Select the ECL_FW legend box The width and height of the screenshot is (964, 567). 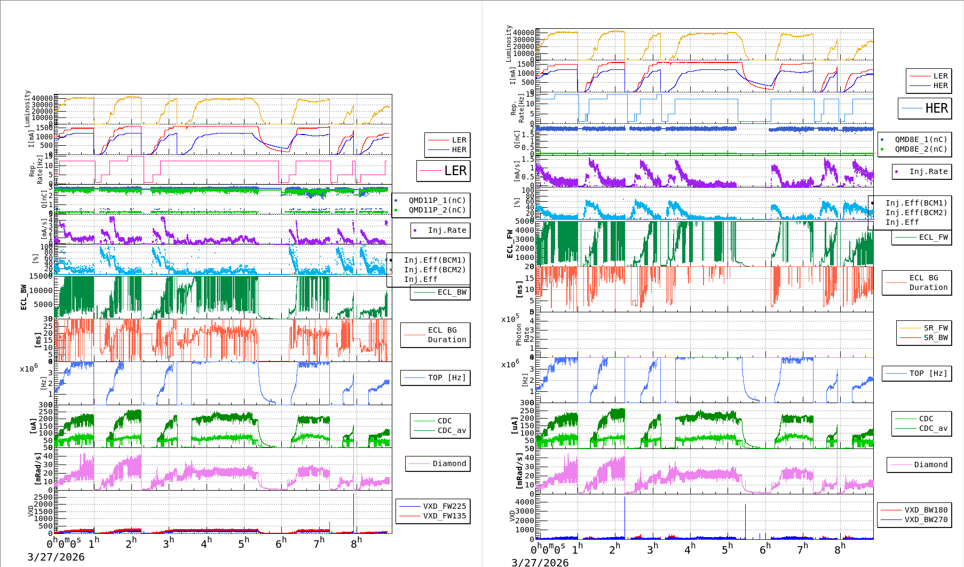(x=922, y=237)
